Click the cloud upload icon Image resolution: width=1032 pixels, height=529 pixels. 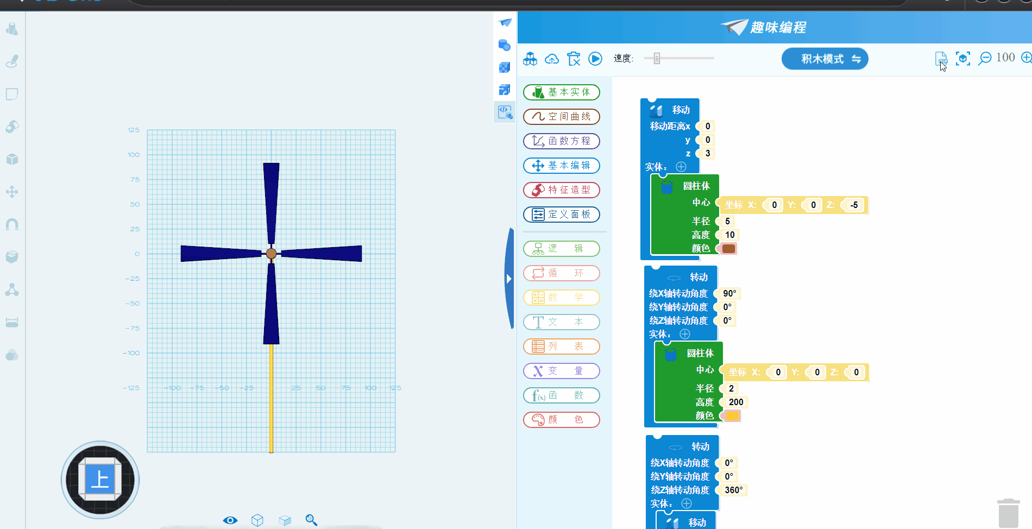pos(552,59)
